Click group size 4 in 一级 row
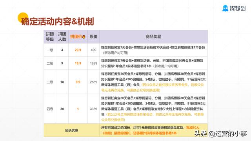This screenshot has height=141, width=251. (62, 50)
